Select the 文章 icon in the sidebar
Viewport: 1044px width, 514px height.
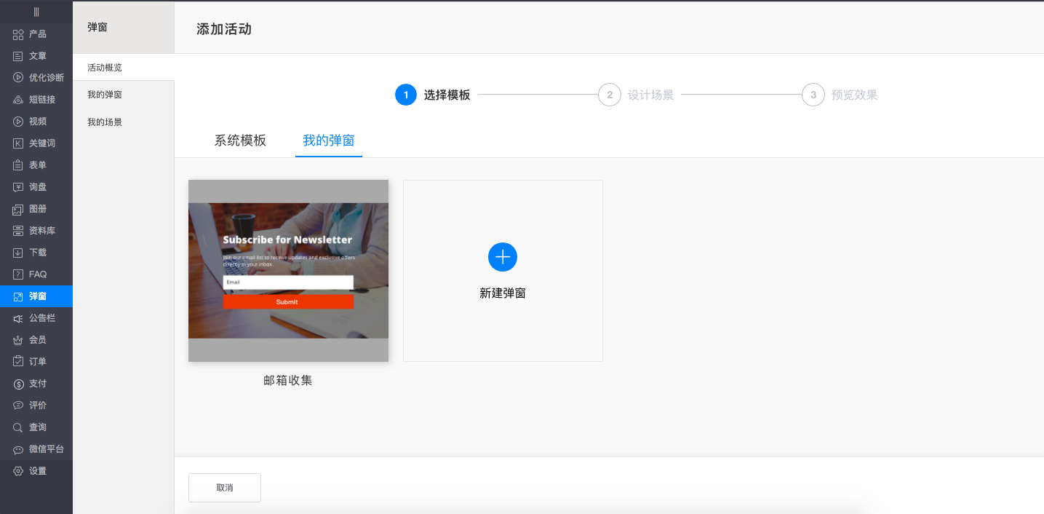point(36,55)
